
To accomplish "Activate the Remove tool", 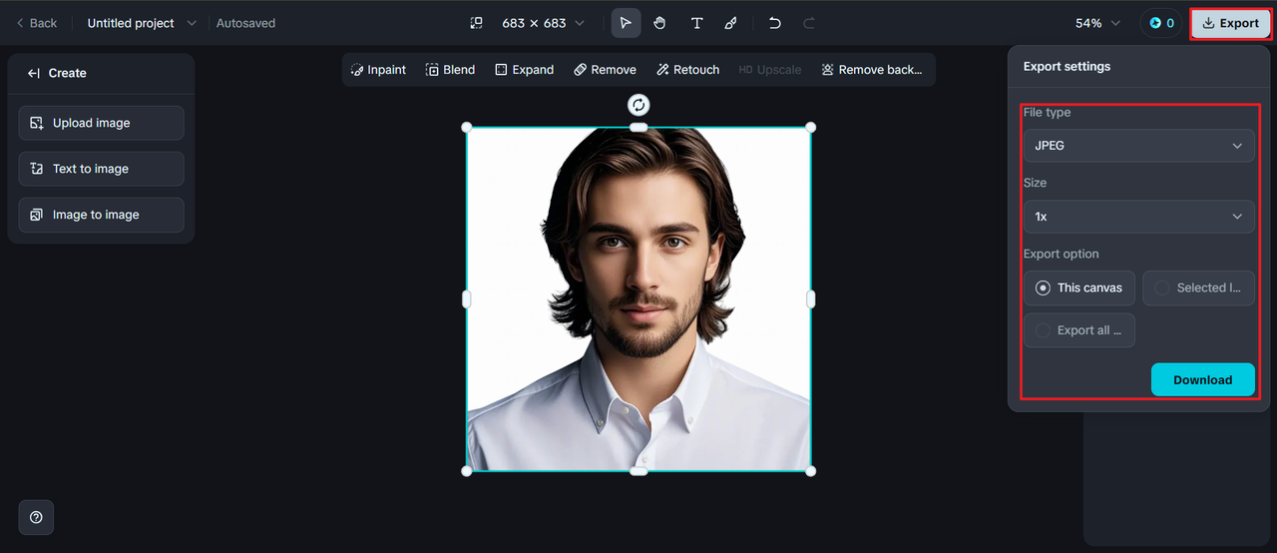I will (605, 70).
